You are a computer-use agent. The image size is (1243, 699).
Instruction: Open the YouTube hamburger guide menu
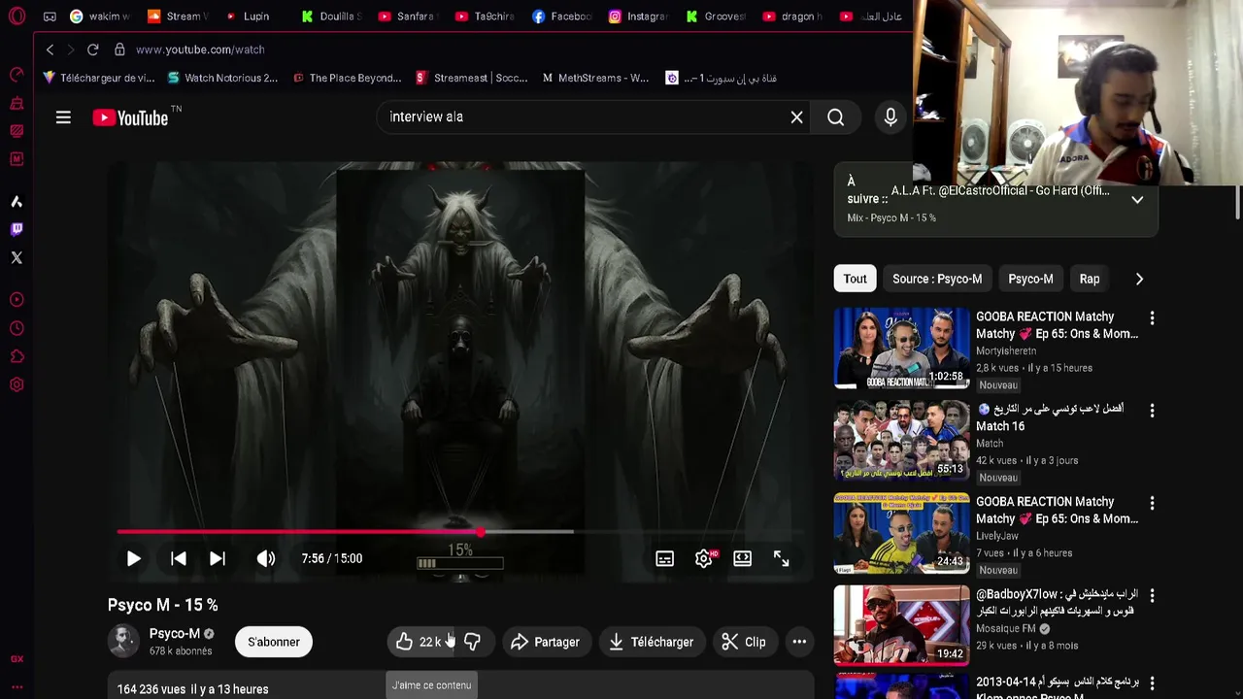[63, 117]
